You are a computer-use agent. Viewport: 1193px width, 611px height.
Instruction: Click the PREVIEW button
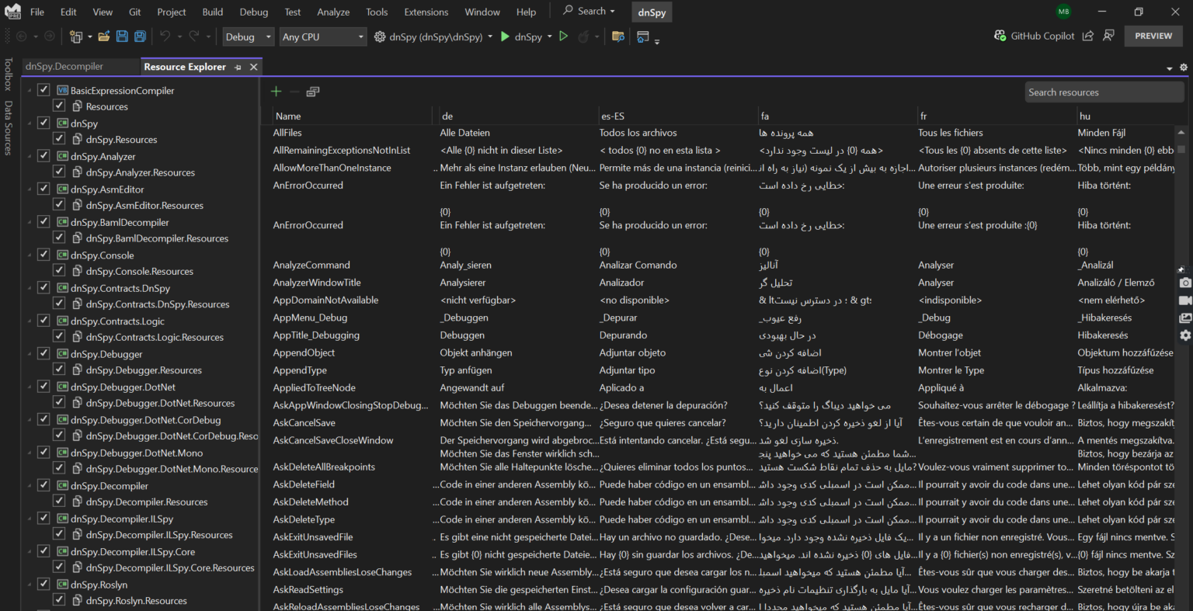click(x=1153, y=36)
